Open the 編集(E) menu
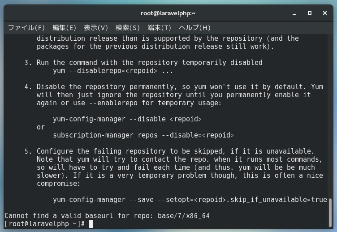 coord(64,28)
